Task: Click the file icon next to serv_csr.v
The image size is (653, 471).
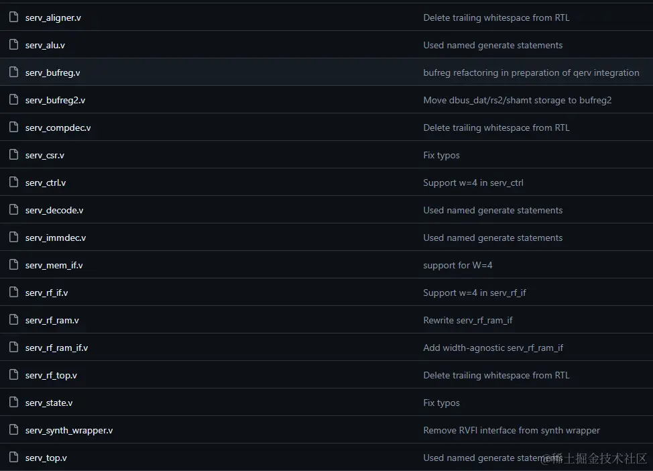Action: (x=13, y=155)
